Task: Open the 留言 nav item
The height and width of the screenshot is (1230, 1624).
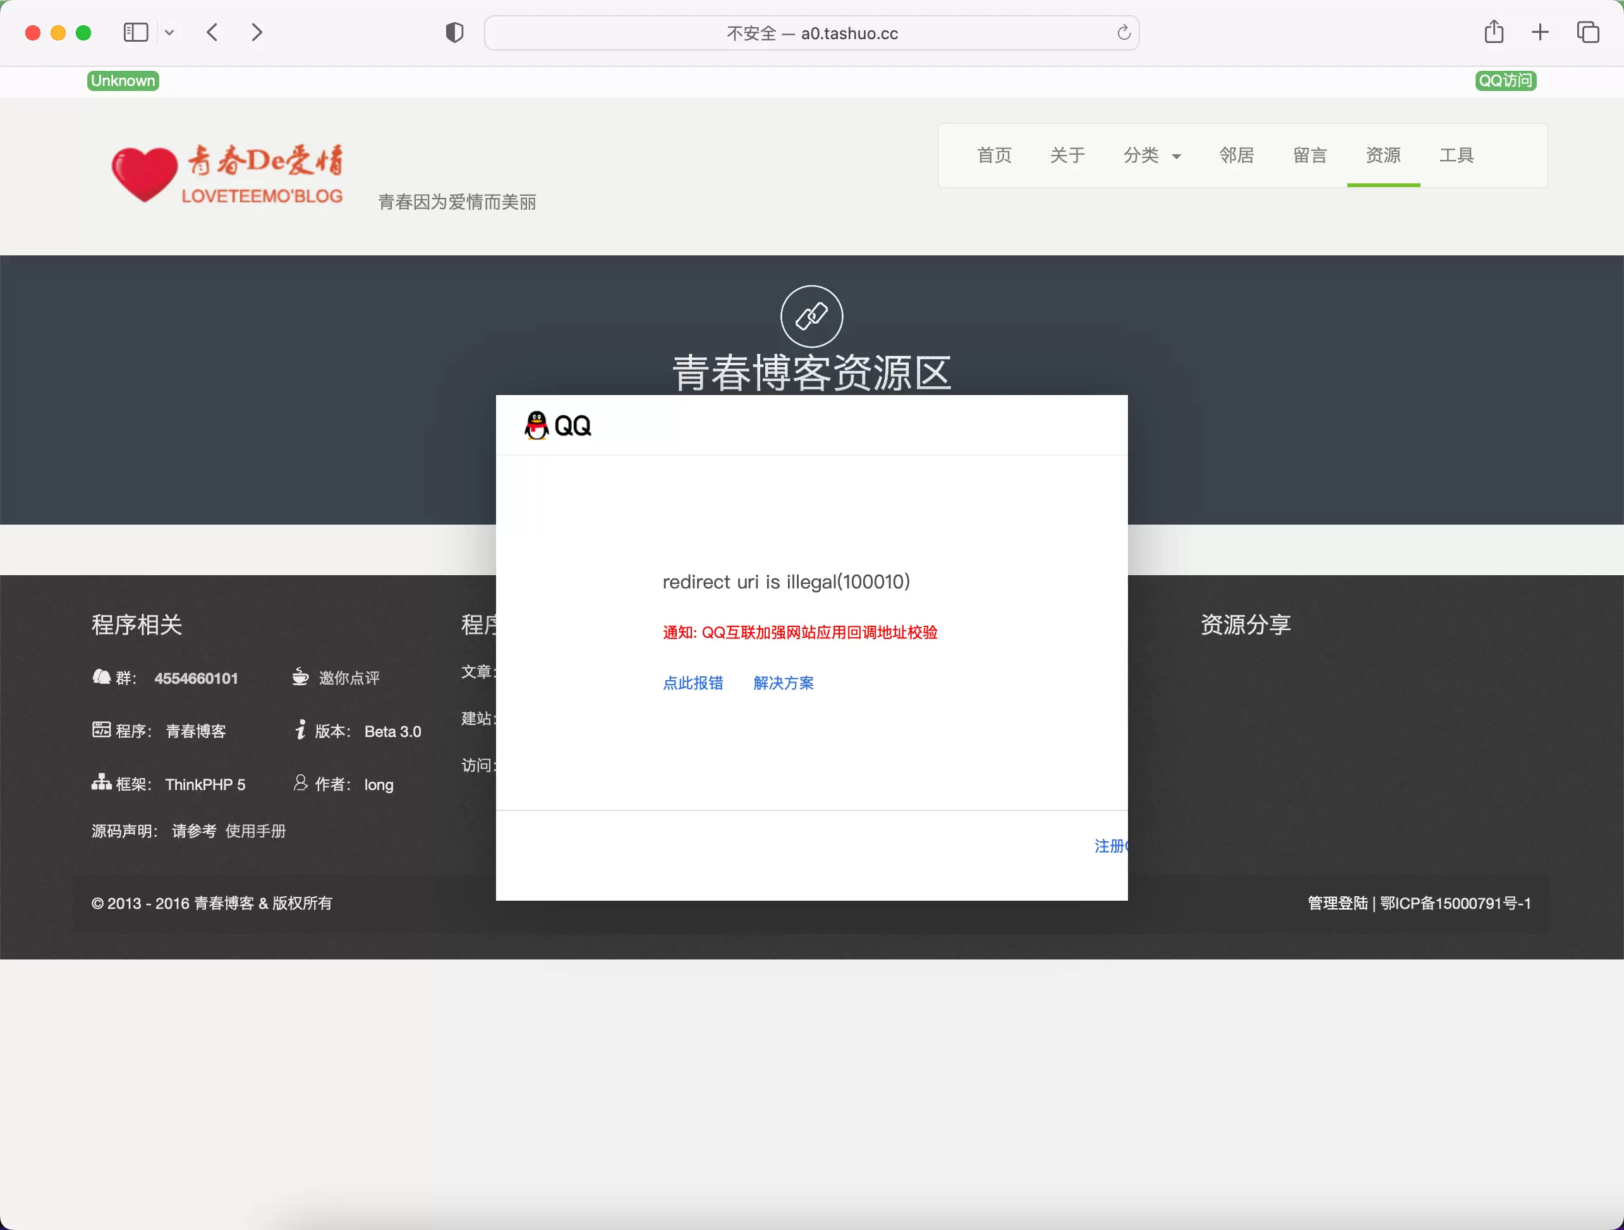Action: click(1310, 155)
